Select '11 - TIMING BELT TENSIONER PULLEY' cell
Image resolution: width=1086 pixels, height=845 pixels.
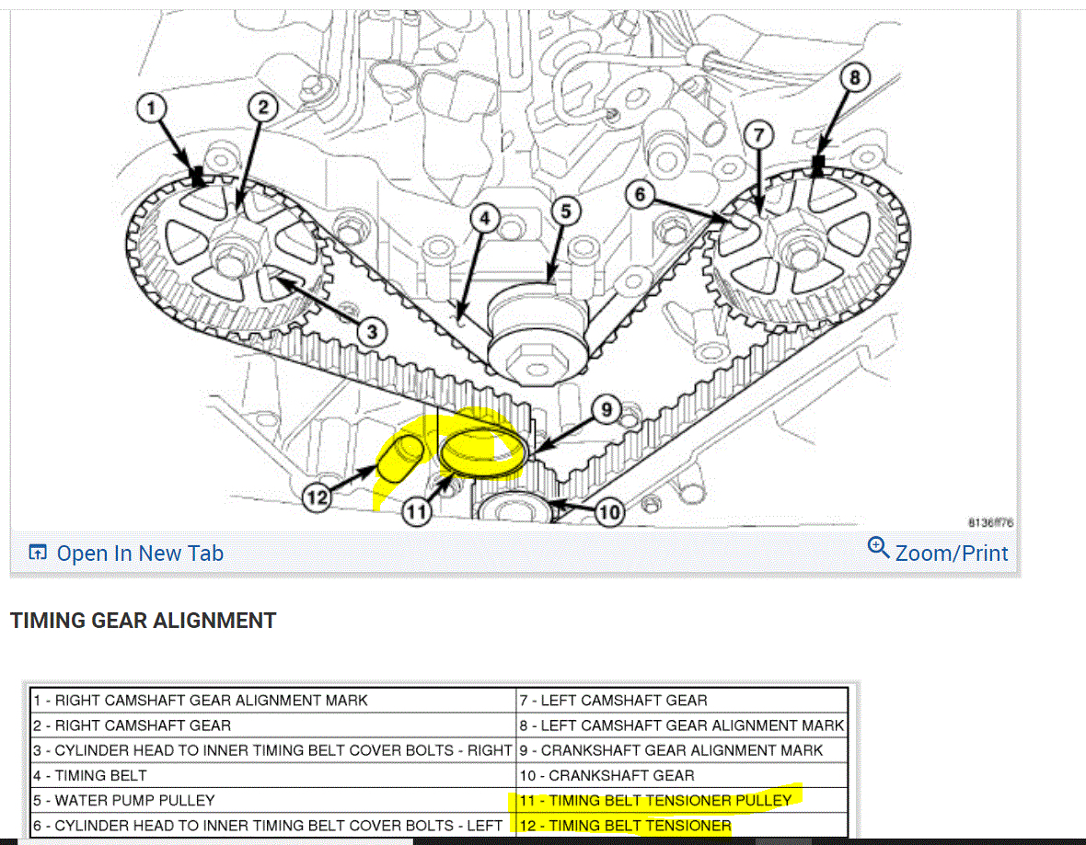tap(682, 800)
